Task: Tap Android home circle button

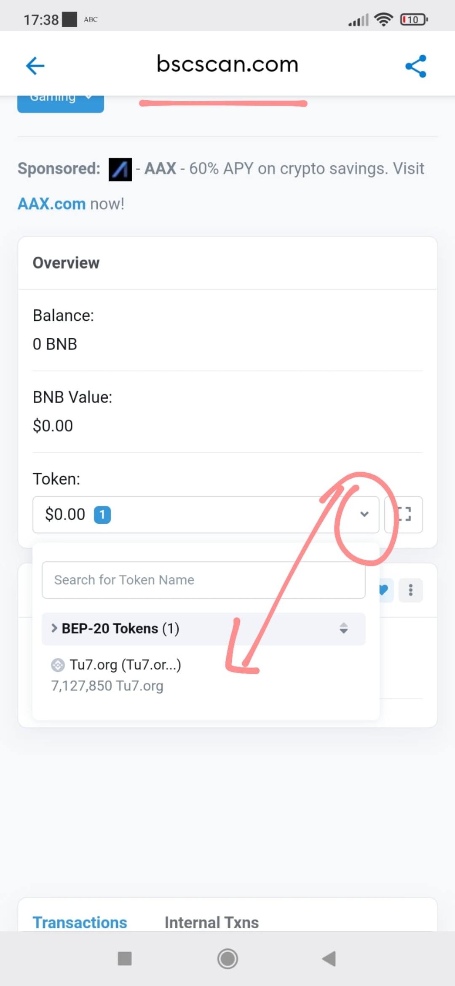Action: pyautogui.click(x=227, y=959)
